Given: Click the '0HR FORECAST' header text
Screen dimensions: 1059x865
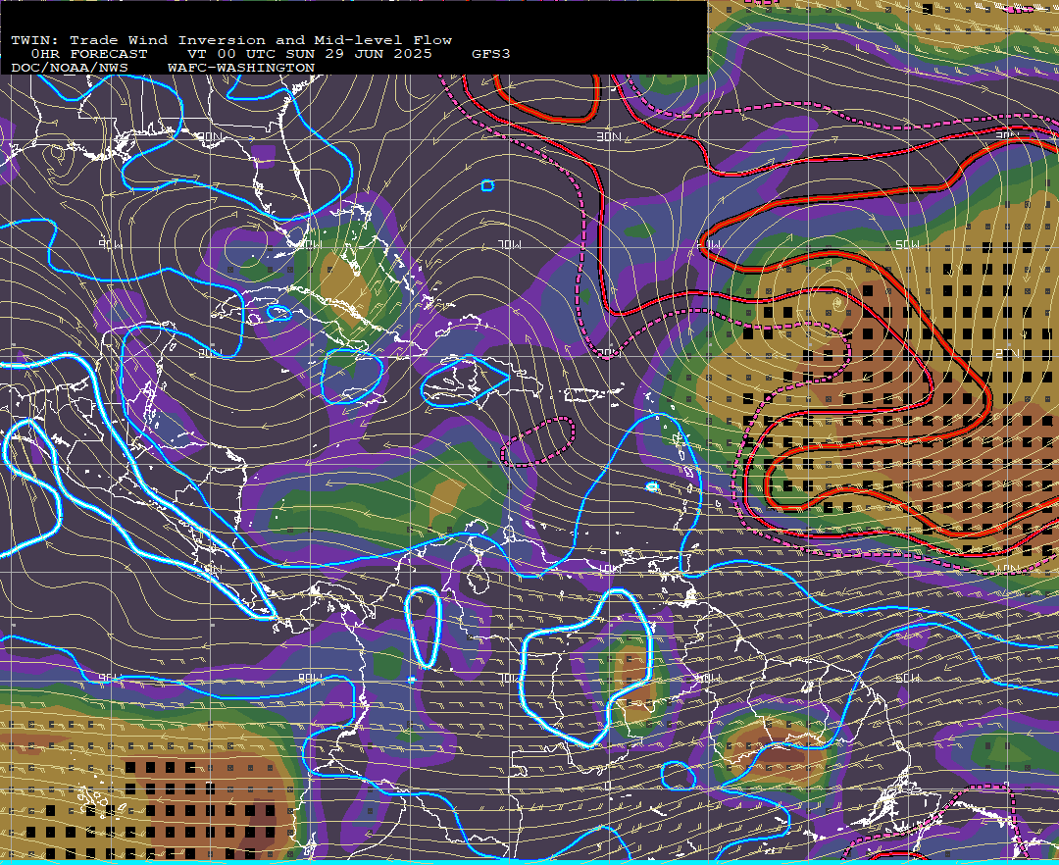Looking at the screenshot, I should (x=89, y=54).
